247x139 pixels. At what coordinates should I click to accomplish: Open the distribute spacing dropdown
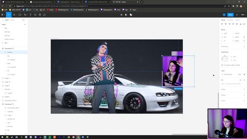[x=244, y=24]
